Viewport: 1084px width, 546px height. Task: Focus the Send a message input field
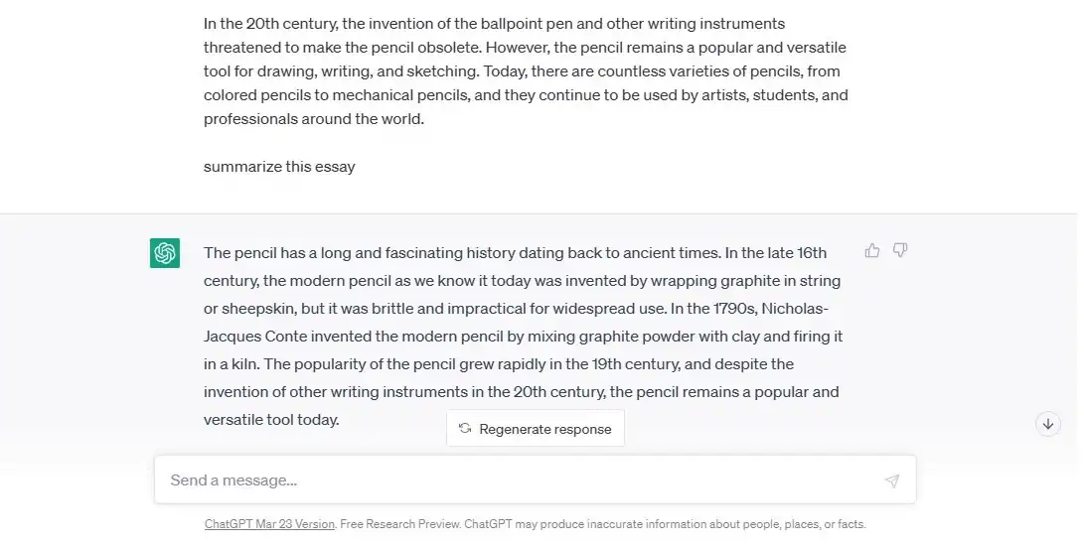(517, 480)
